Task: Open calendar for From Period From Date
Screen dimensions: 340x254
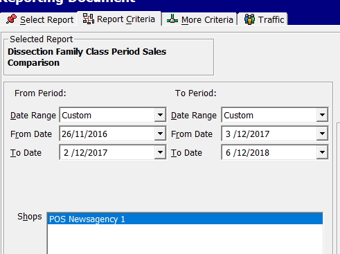Action: click(160, 134)
